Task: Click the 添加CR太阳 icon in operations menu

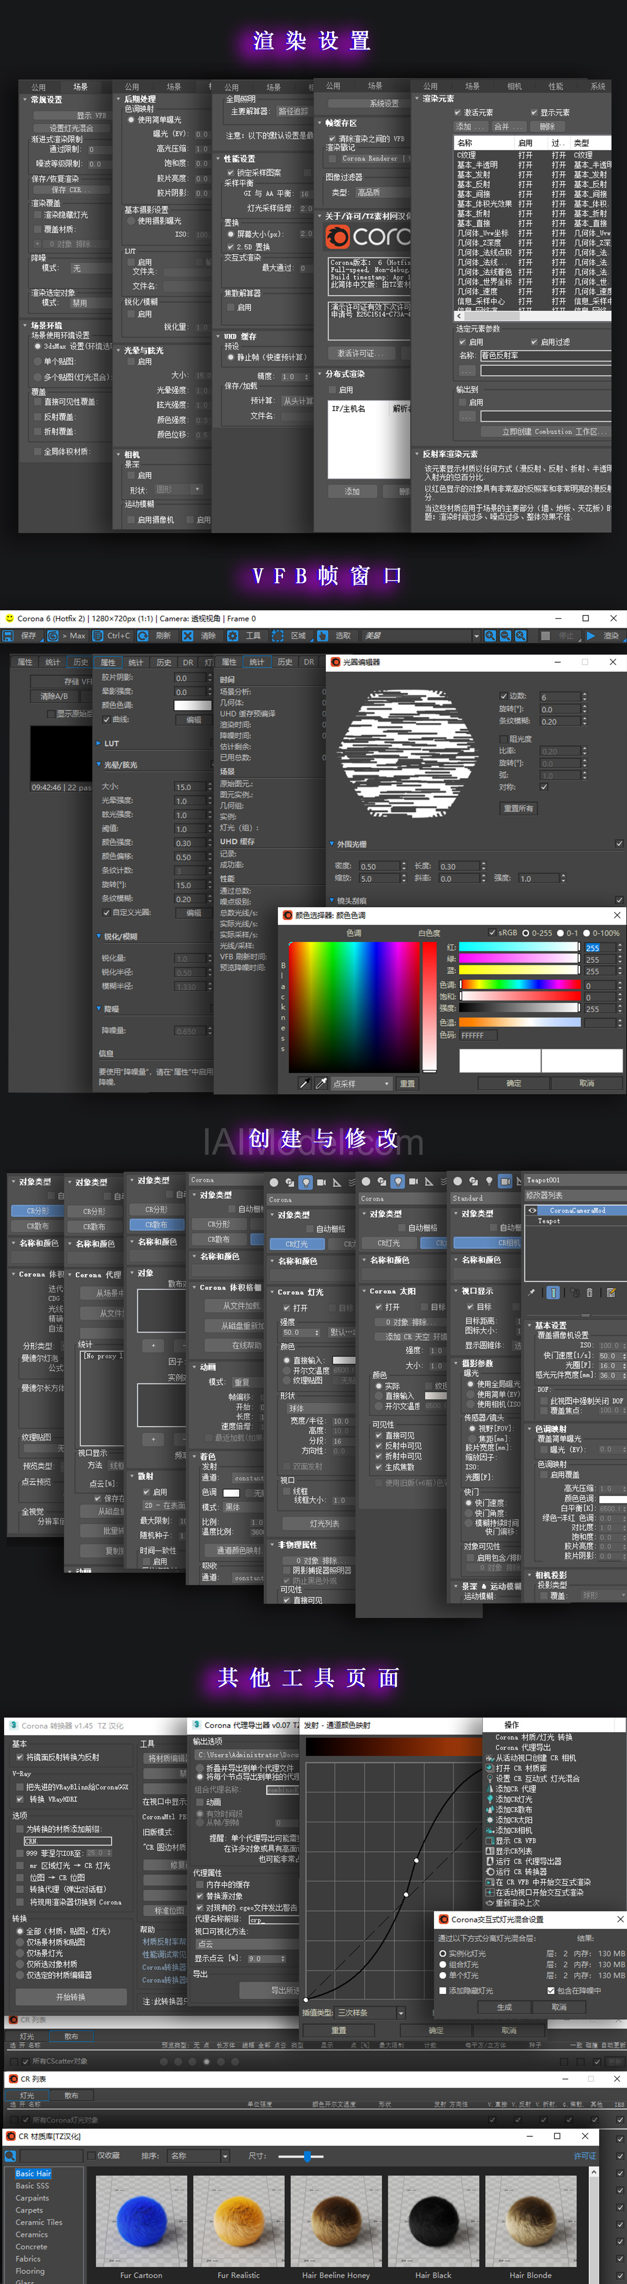Action: tap(490, 1819)
